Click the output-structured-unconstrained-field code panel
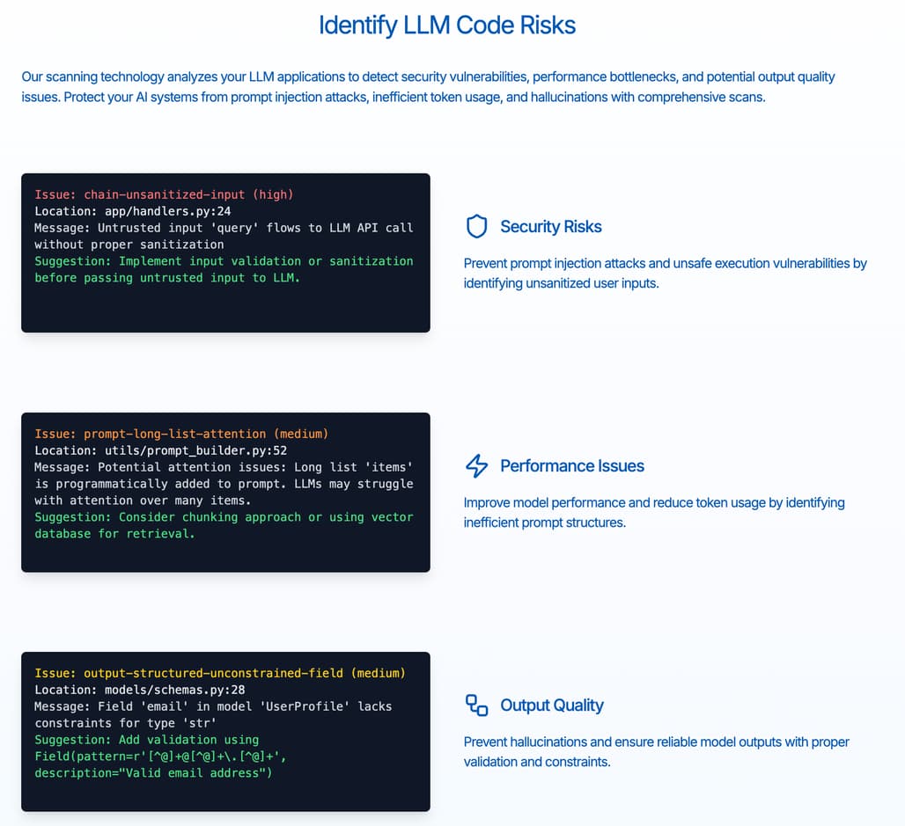This screenshot has height=826, width=905. tap(225, 731)
